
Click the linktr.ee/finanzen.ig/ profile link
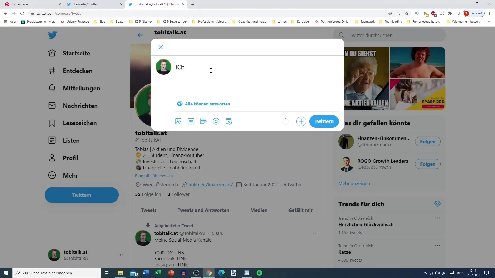(211, 185)
